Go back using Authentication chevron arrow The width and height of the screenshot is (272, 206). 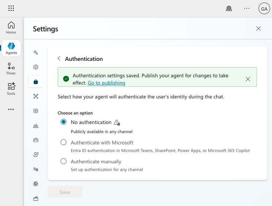(x=59, y=59)
